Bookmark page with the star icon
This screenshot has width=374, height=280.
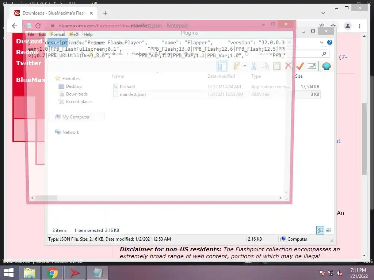tap(333, 26)
